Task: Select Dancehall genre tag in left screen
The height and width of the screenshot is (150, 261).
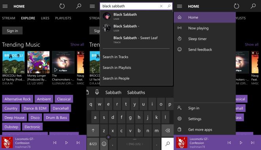Action: [x=61, y=108]
